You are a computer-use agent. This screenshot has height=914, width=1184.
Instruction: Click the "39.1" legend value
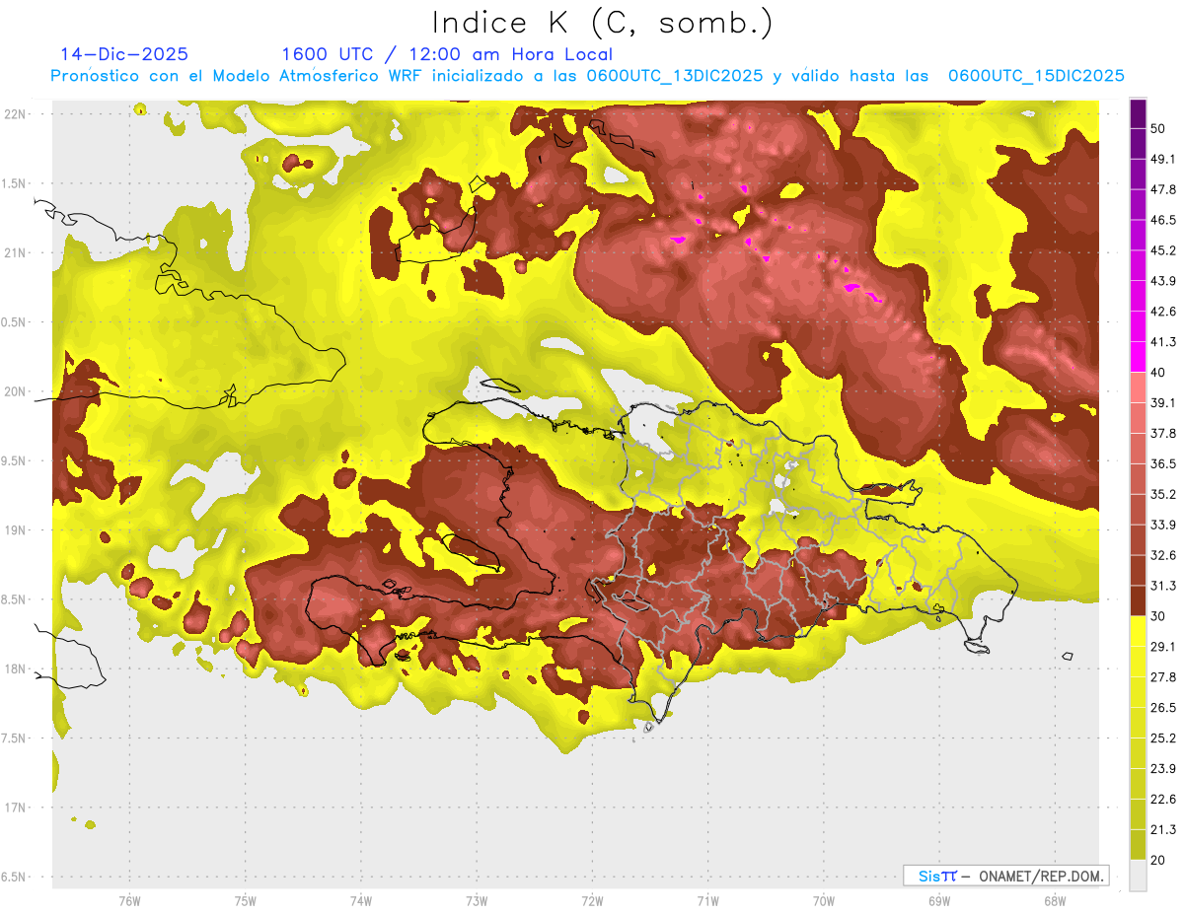(x=1163, y=403)
